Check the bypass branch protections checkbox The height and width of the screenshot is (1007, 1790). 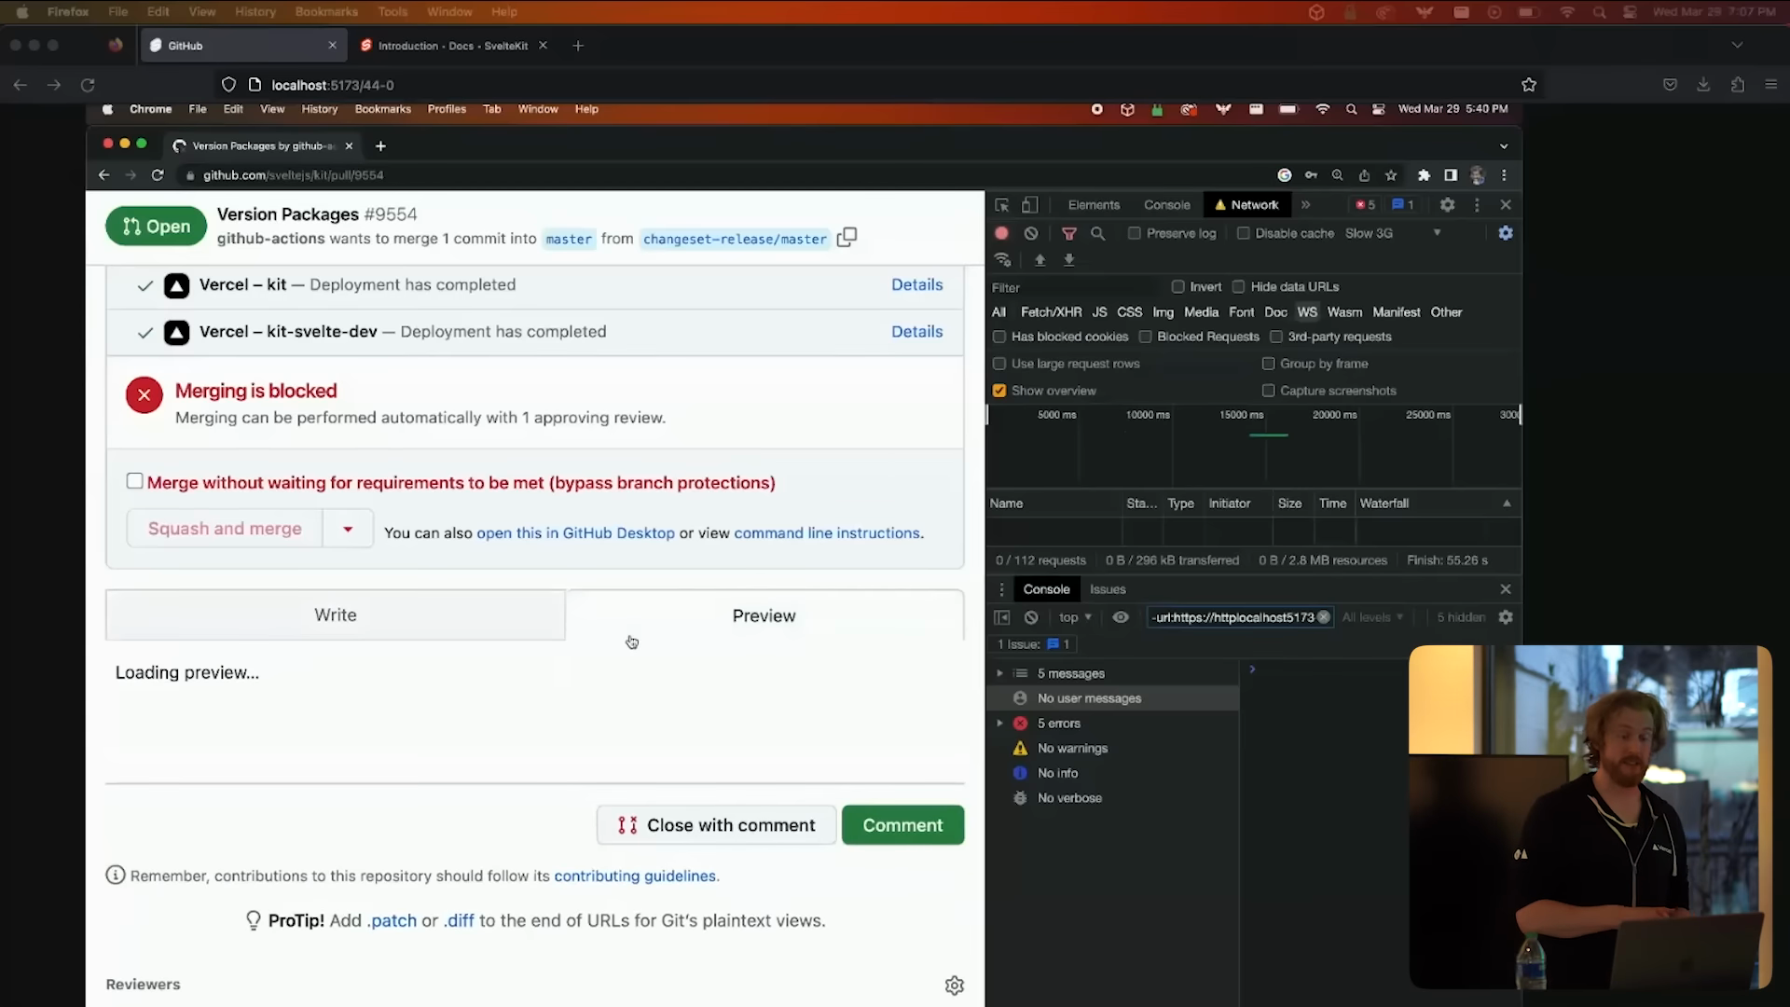tap(135, 481)
